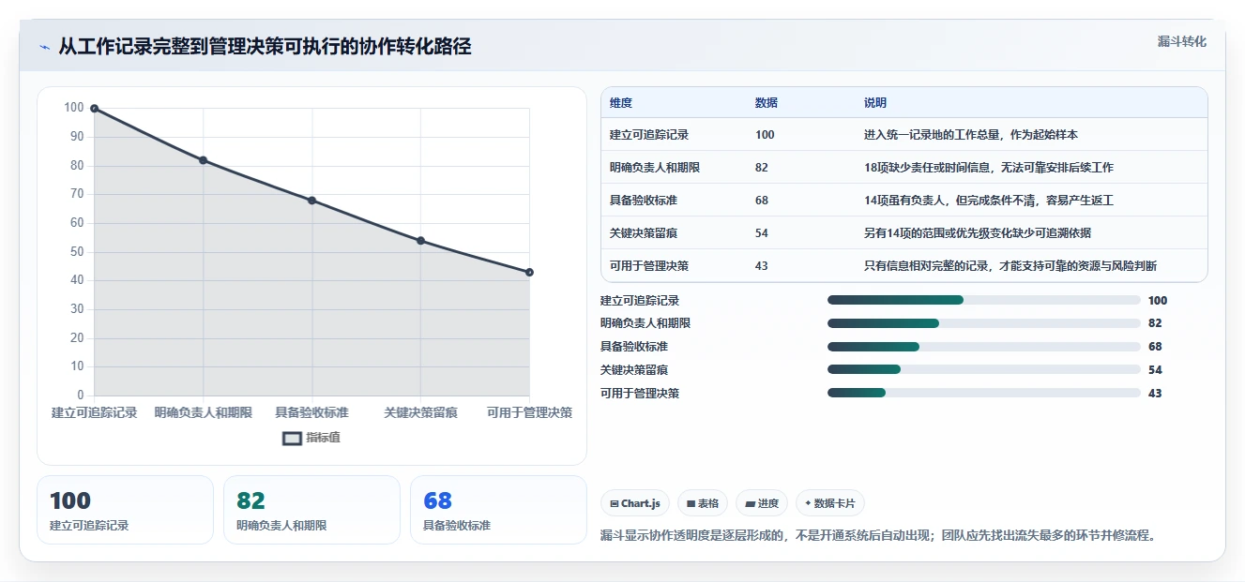
Task: Click chart data point for 明确负责人和期限
Action: point(203,160)
